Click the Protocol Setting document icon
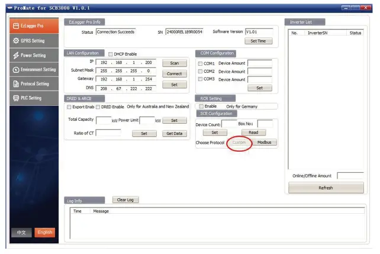 pyautogui.click(x=16, y=84)
